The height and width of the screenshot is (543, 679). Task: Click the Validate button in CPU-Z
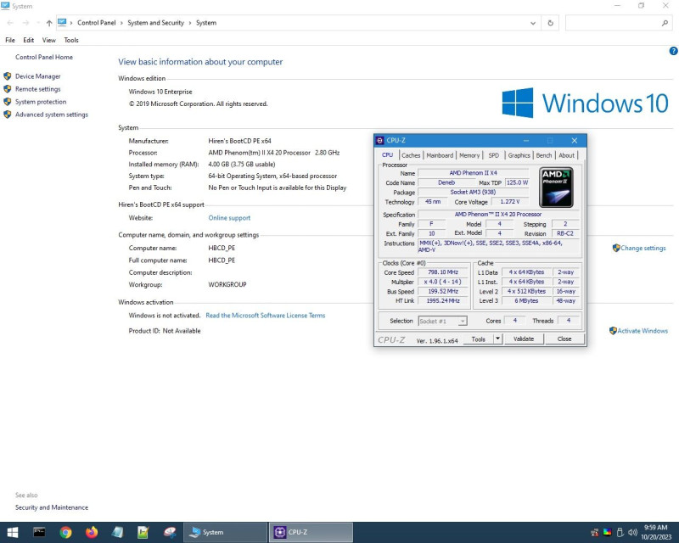click(x=524, y=339)
